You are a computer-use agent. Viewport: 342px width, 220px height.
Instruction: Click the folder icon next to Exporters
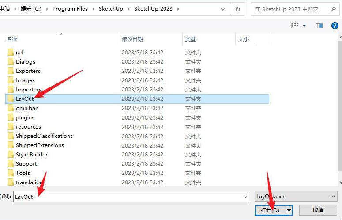[11, 71]
